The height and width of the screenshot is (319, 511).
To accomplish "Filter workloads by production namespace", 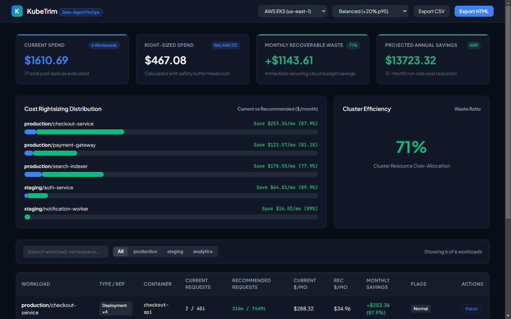I will tap(145, 252).
